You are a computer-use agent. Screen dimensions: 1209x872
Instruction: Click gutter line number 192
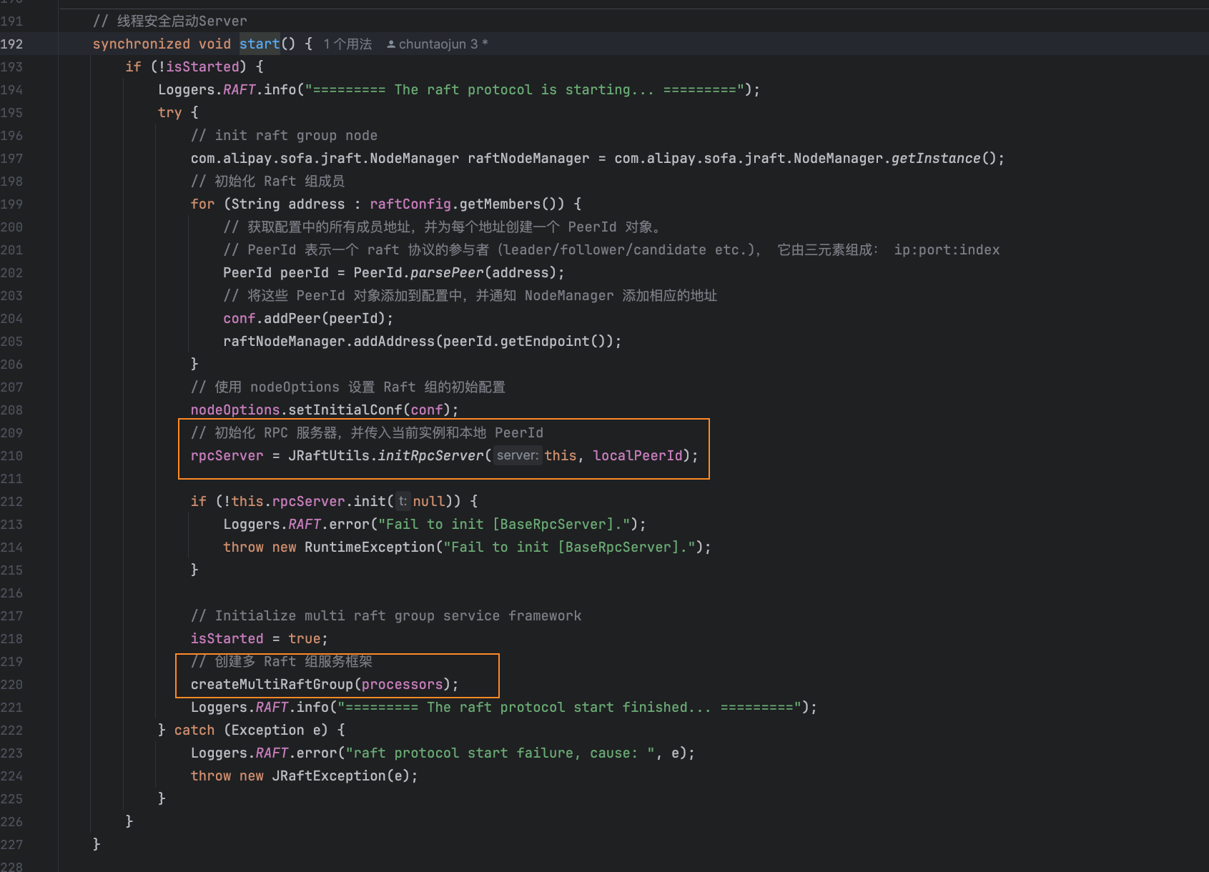click(11, 44)
